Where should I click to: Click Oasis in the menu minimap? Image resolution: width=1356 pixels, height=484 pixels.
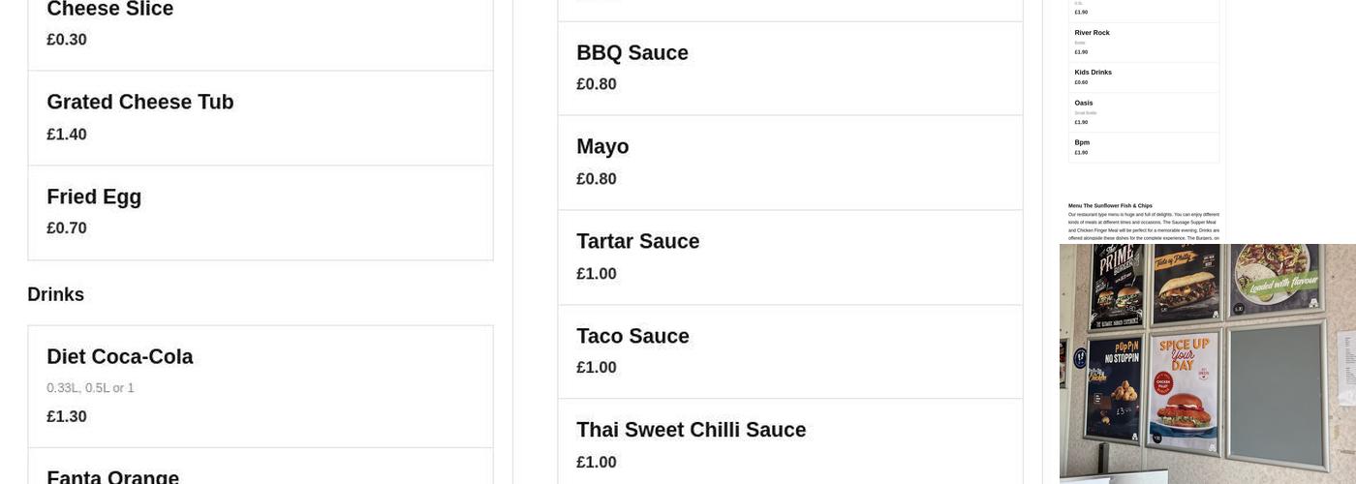point(1083,103)
